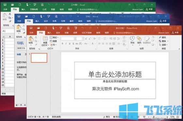Image resolution: width=183 pixels, height=121 pixels.
Task: Select slide 1 thumbnail in PowerPoint slide panel
Action: (x=39, y=58)
